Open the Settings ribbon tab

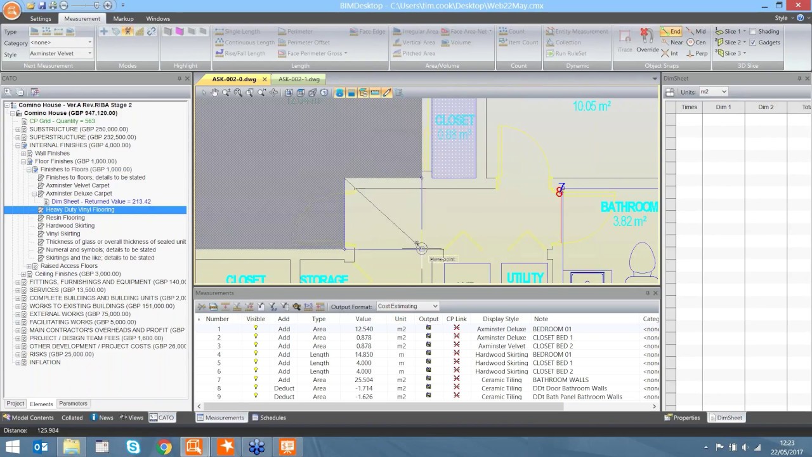(x=41, y=18)
